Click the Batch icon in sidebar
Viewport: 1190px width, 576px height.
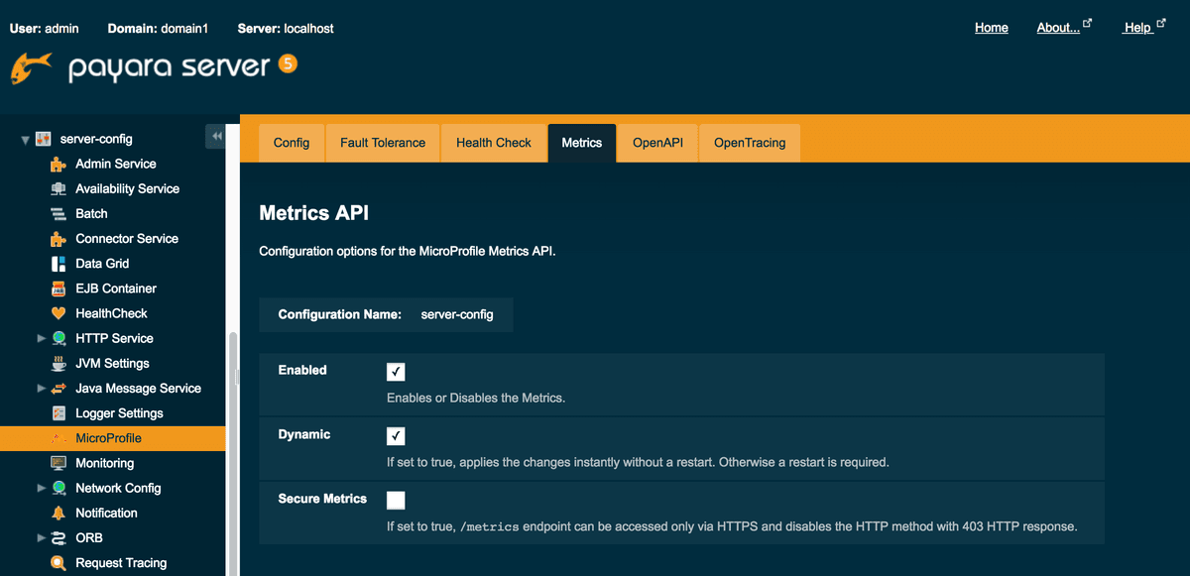(59, 213)
